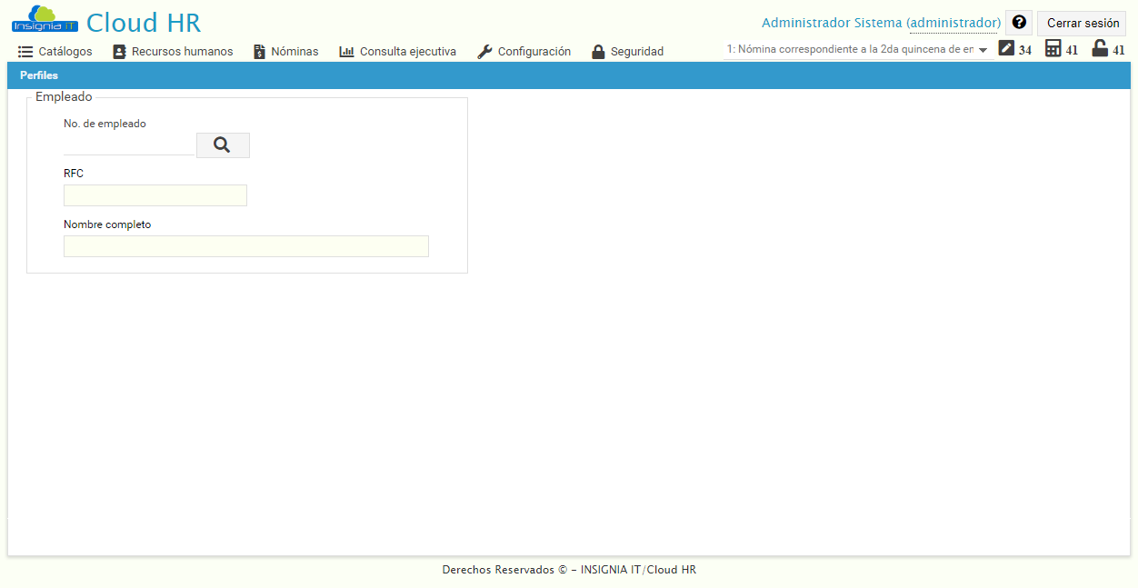Select the Recursos humanos address book icon
This screenshot has width=1138, height=588.
pos(119,51)
